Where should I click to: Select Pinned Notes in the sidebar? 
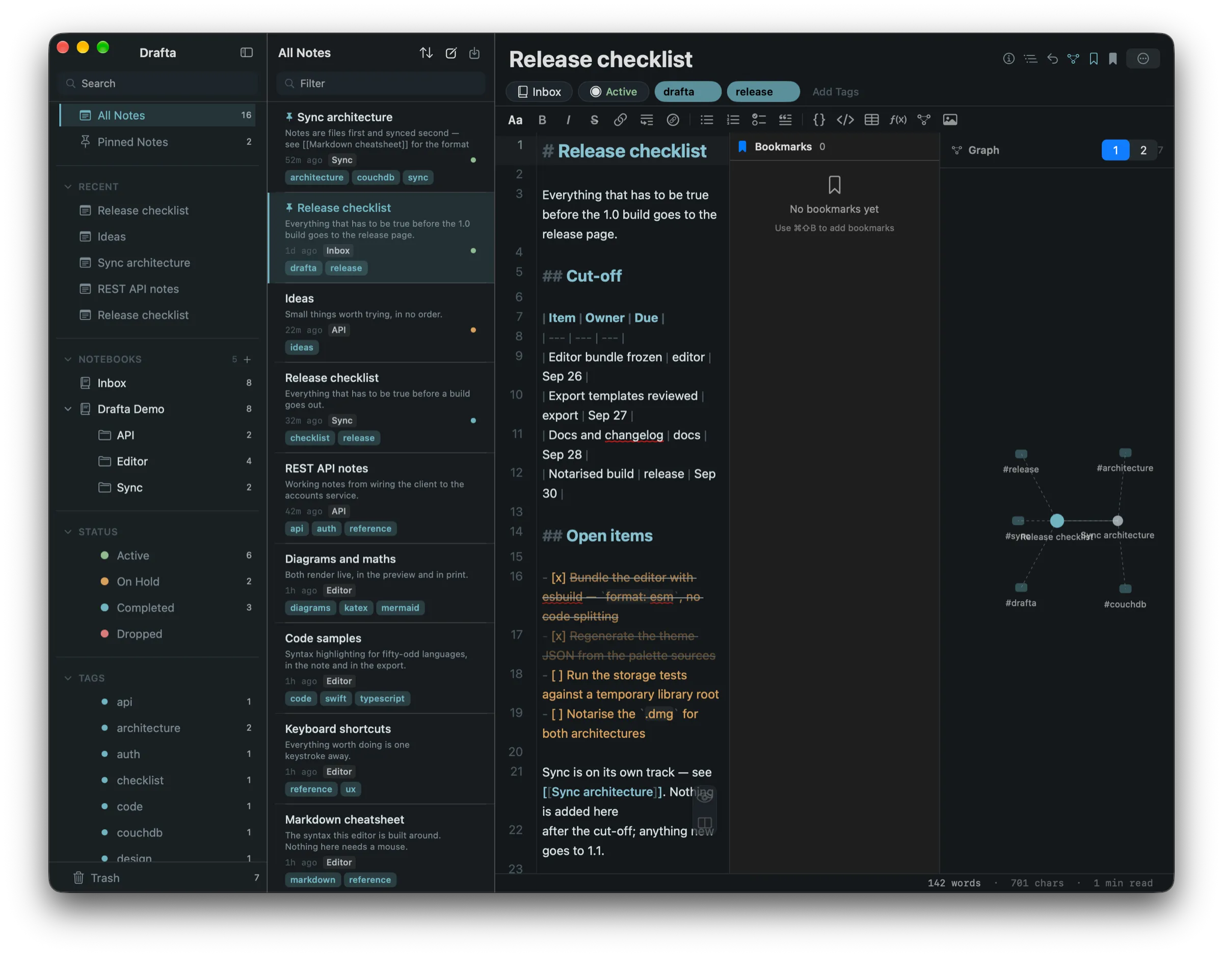[158, 142]
